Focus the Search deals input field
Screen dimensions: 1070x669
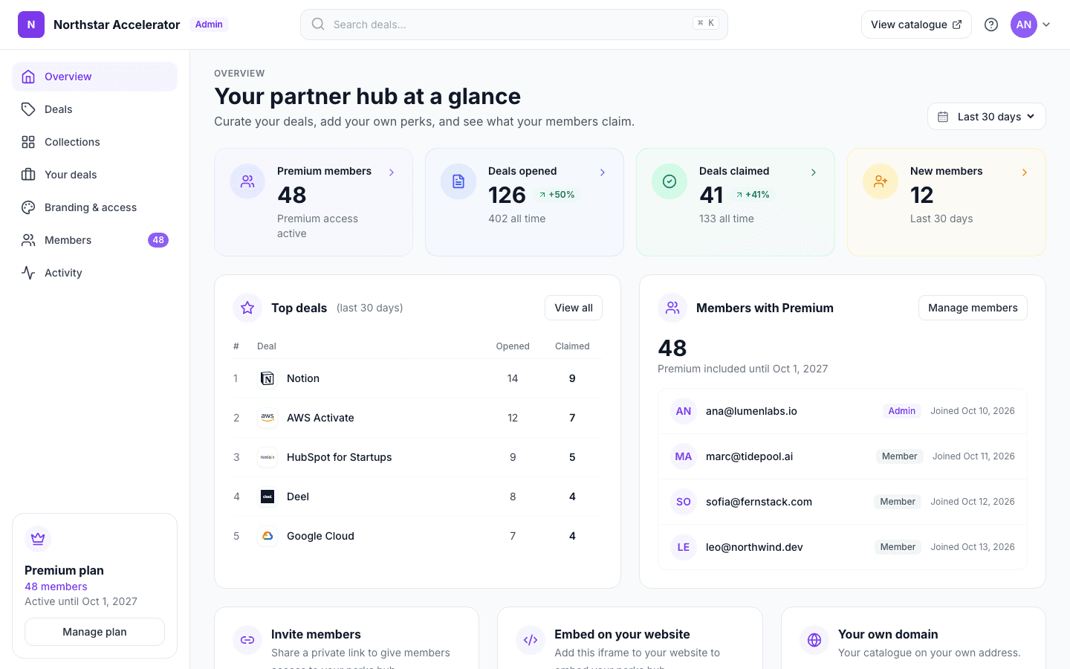coord(514,25)
